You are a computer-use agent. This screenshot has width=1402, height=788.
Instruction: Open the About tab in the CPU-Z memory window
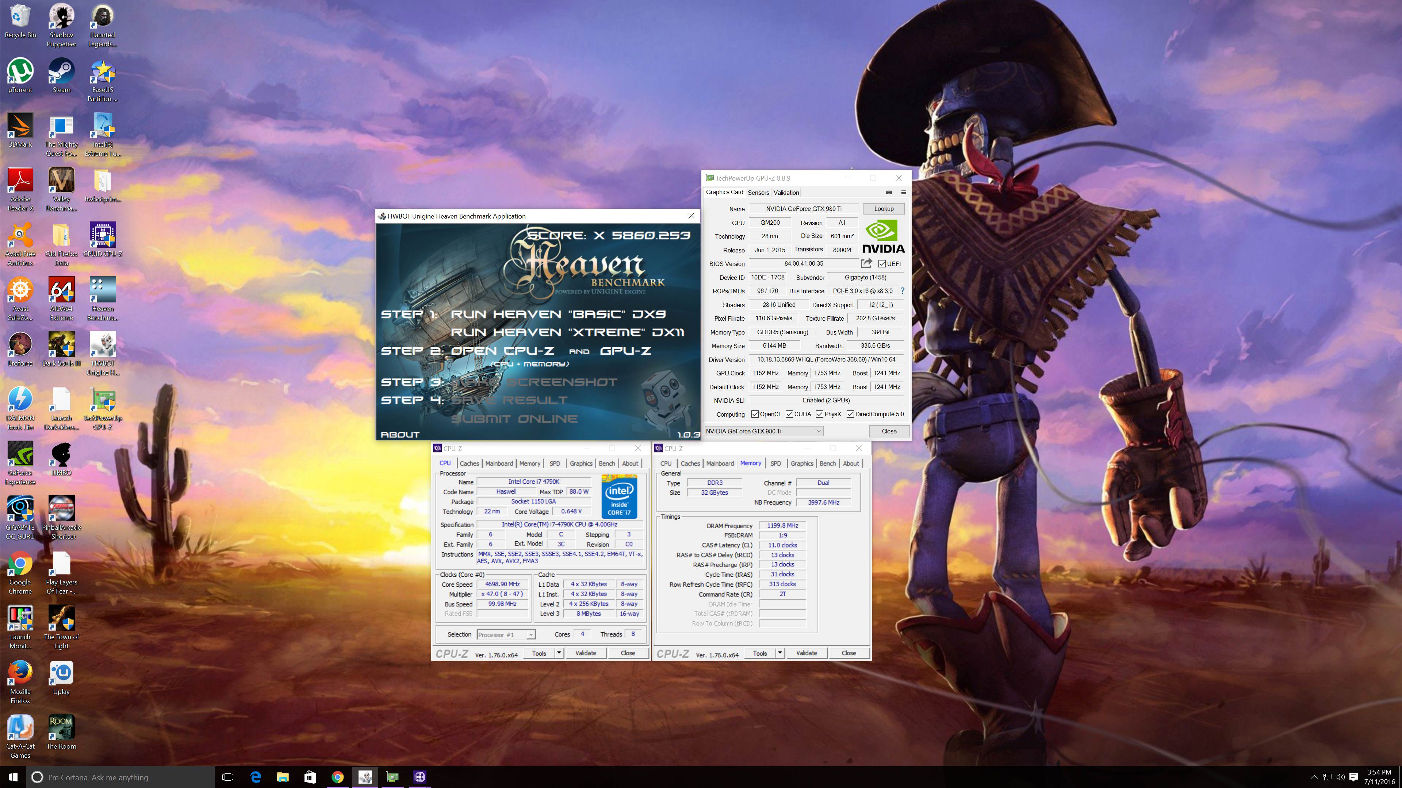tap(851, 463)
